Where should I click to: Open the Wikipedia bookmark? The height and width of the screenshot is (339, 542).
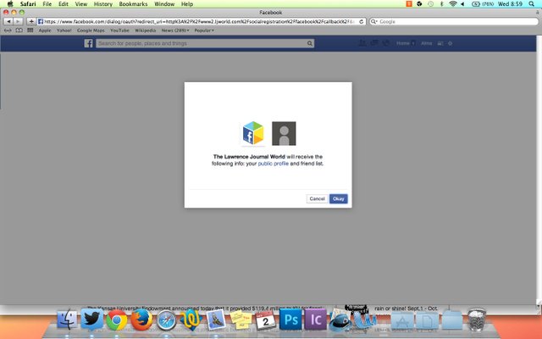[145, 31]
